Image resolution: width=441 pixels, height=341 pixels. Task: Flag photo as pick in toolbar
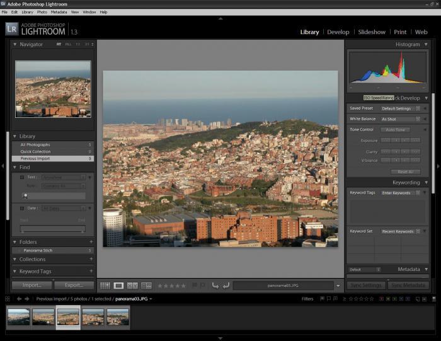click(x=194, y=286)
